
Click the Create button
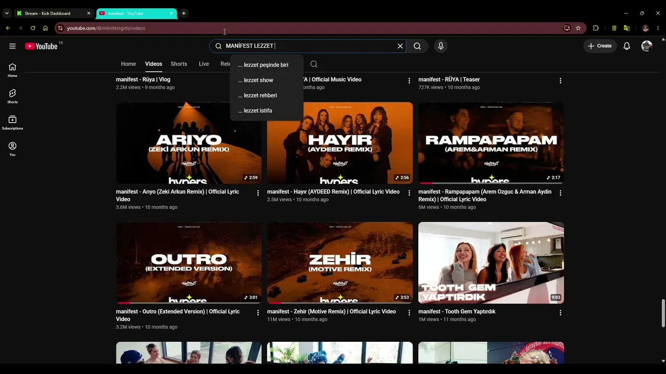tap(600, 46)
